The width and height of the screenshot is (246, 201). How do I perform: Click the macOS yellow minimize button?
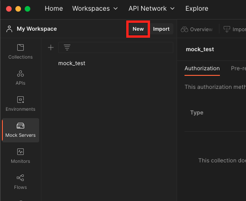18,9
